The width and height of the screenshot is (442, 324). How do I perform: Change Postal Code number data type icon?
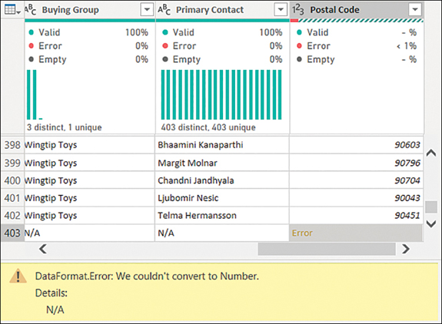point(298,9)
